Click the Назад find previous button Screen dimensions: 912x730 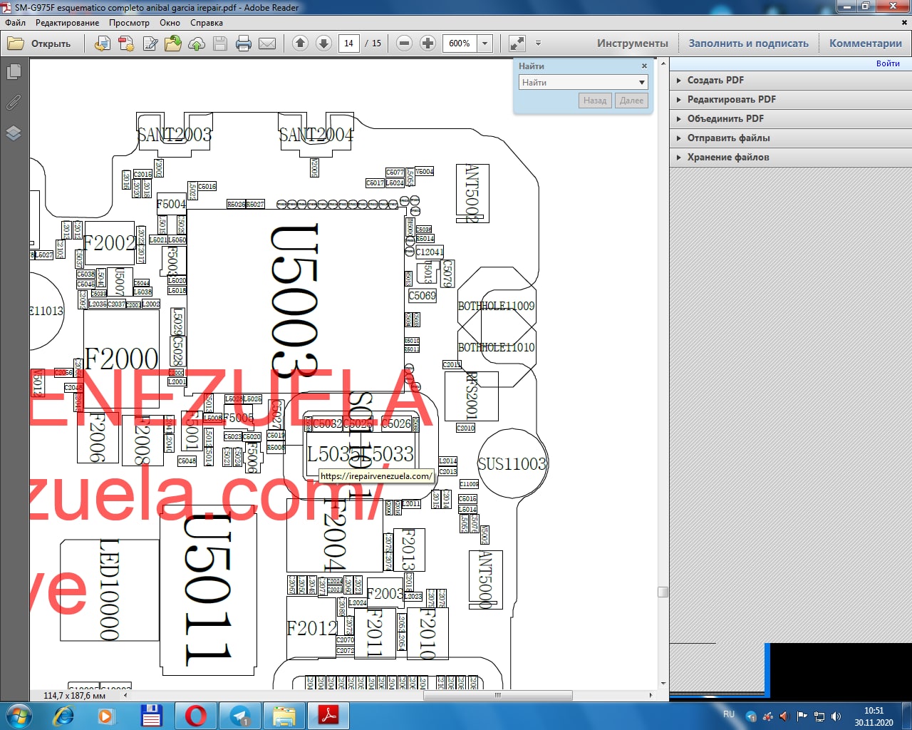point(595,101)
